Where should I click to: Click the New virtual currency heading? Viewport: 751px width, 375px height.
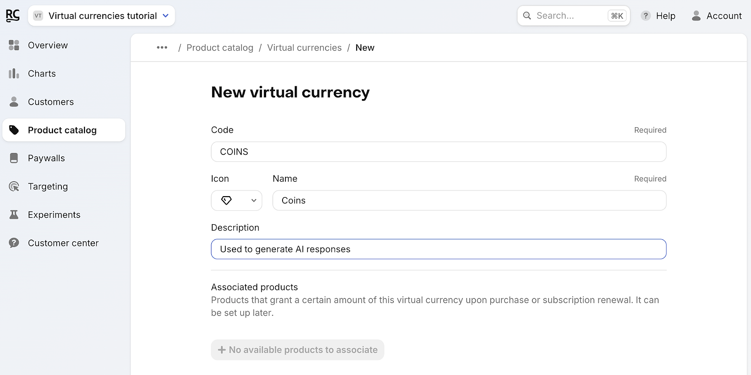291,92
